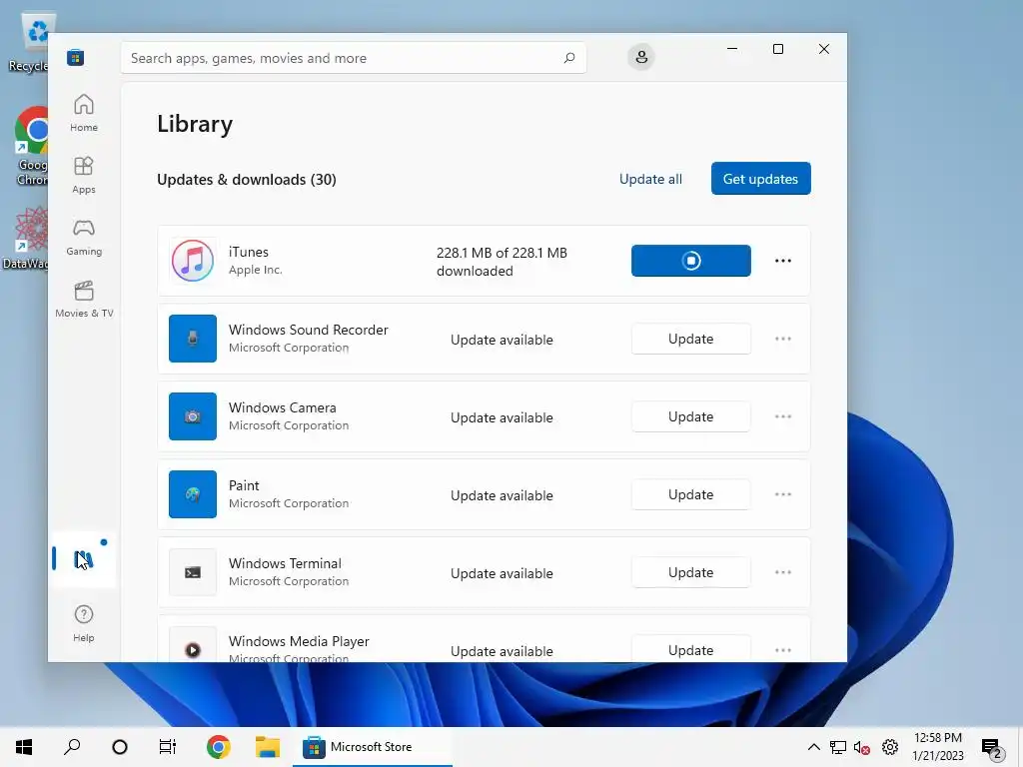
Task: Click the network icon in system tray
Action: 838,747
